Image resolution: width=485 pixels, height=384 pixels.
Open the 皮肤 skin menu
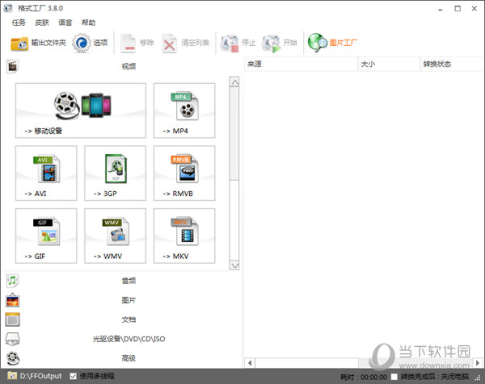pos(42,23)
